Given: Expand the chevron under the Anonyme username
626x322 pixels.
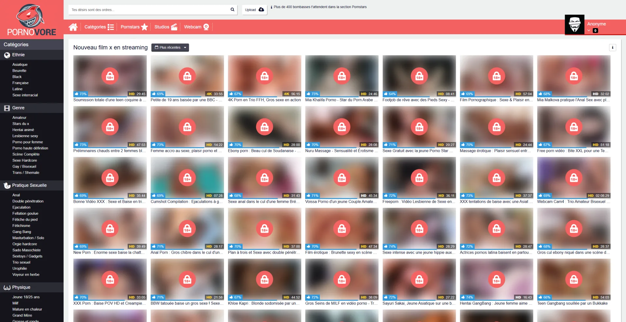Looking at the screenshot, I should tap(589, 31).
